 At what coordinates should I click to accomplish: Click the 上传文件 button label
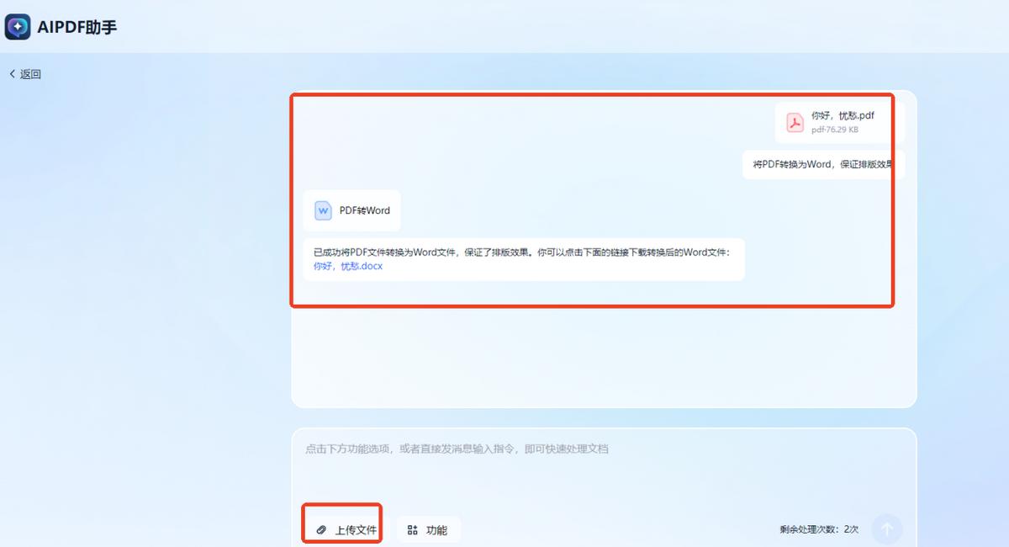coord(356,530)
